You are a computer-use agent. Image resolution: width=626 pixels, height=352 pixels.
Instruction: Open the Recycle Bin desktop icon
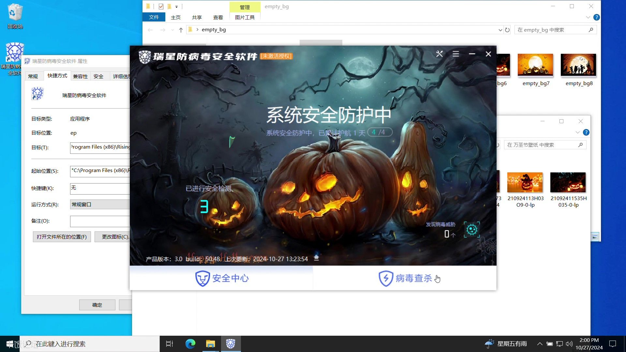point(15,16)
